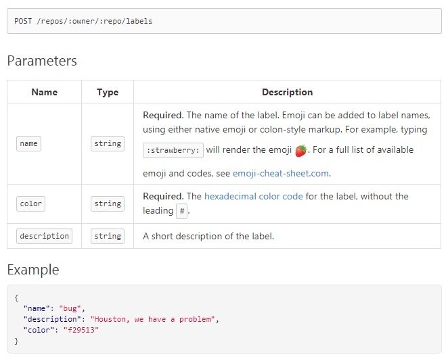Click the 'string' type in color row
Viewport: 448px width, 361px height.
point(108,203)
